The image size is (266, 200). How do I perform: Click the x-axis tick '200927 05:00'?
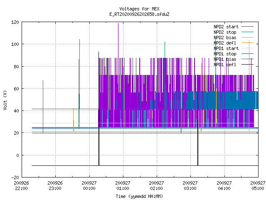pos(258,186)
